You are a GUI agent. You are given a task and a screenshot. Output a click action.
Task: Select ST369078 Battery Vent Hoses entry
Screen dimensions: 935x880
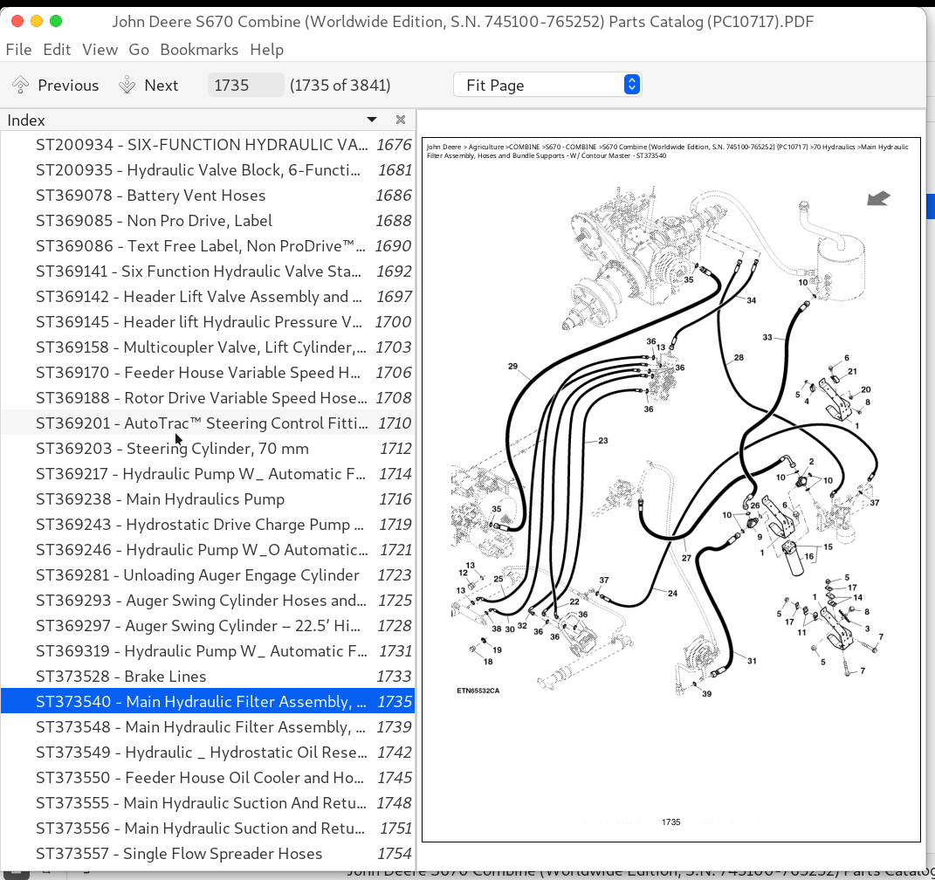tap(150, 196)
